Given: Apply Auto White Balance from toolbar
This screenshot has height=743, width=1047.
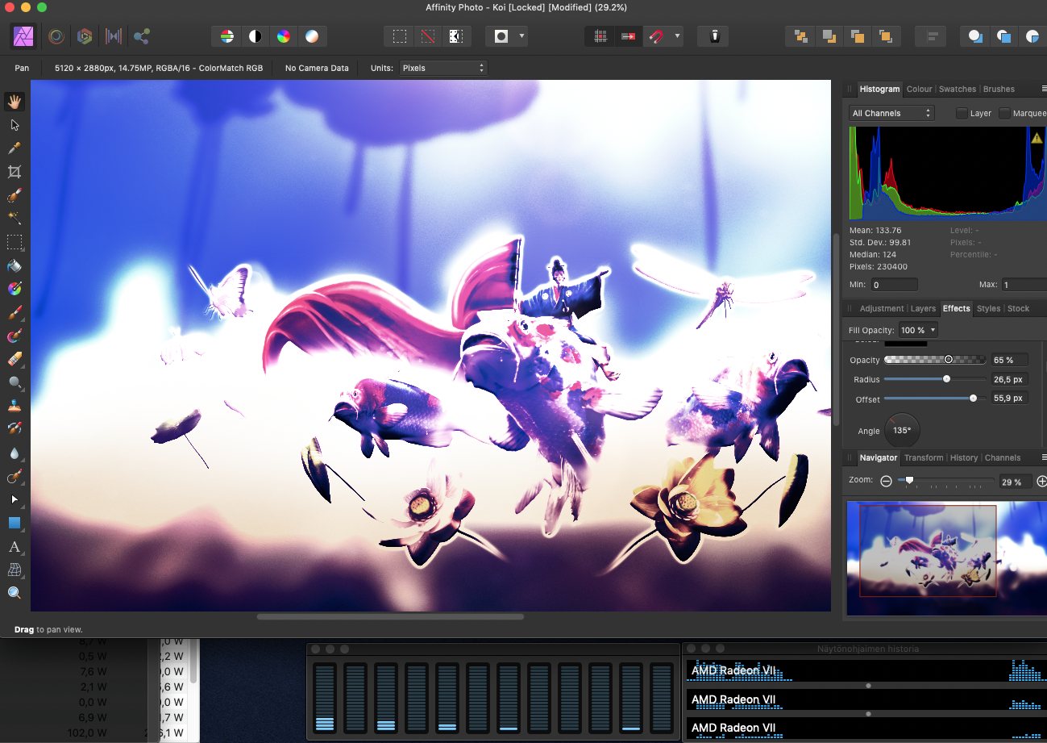Looking at the screenshot, I should (311, 36).
